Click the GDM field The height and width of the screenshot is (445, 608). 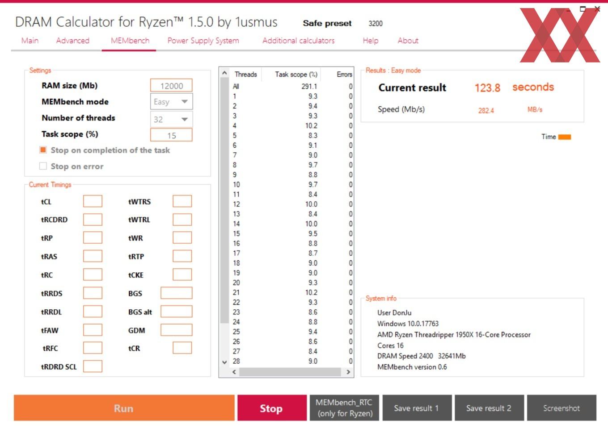(x=177, y=330)
